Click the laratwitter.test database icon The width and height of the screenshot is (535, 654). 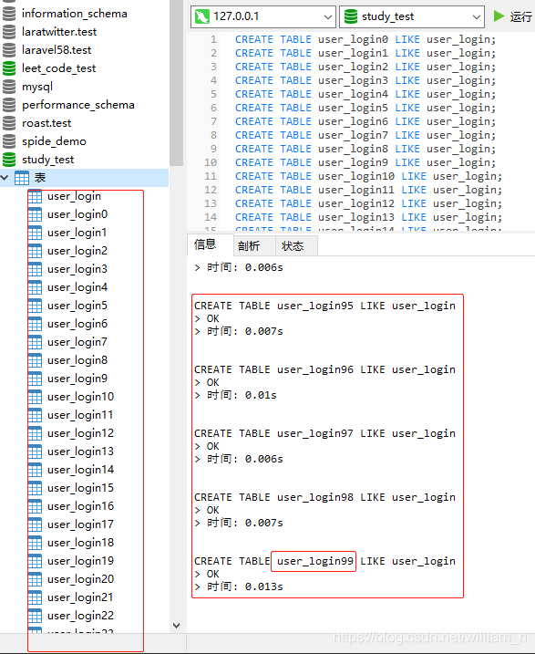(x=9, y=32)
